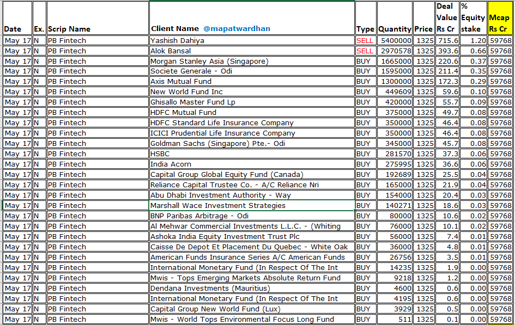Click the equity stake value 1.20
This screenshot has width=515, height=325.
pyautogui.click(x=478, y=41)
